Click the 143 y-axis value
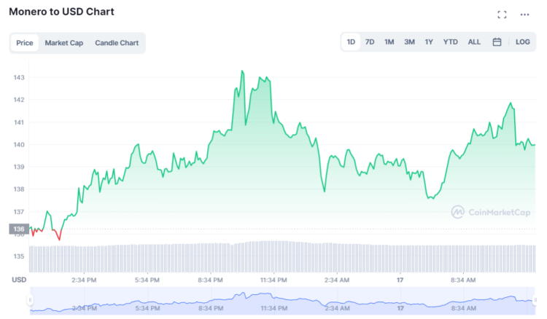Image resolution: width=547 pixels, height=319 pixels. click(x=19, y=77)
